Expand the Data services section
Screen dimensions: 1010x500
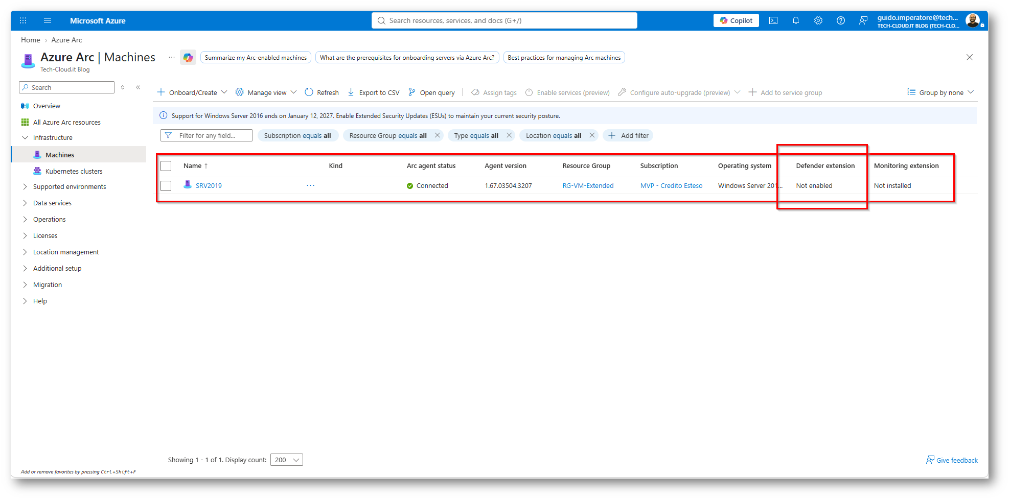point(25,203)
